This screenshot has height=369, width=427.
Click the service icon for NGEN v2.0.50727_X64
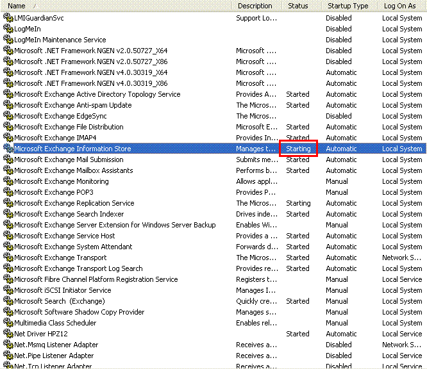pos(8,51)
